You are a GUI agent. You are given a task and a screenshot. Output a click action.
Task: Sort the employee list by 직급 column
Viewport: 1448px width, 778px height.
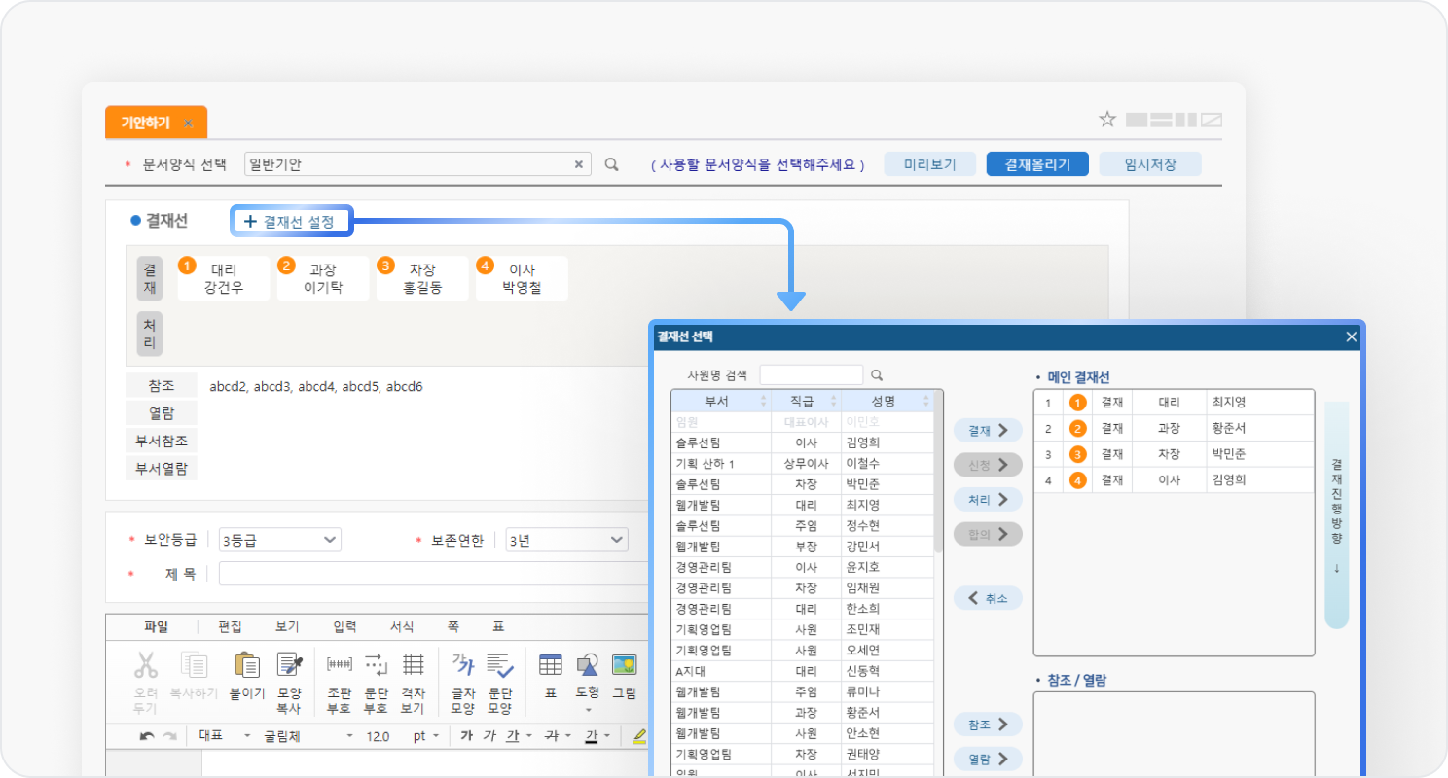click(807, 401)
